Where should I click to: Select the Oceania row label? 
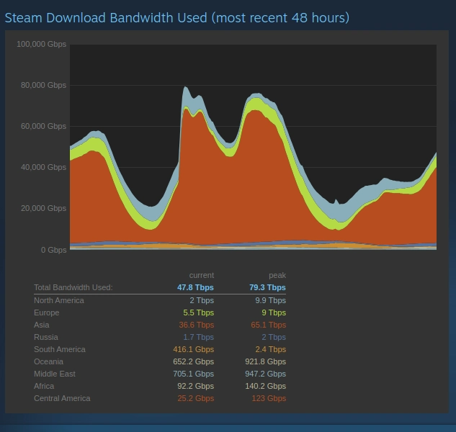click(x=48, y=361)
